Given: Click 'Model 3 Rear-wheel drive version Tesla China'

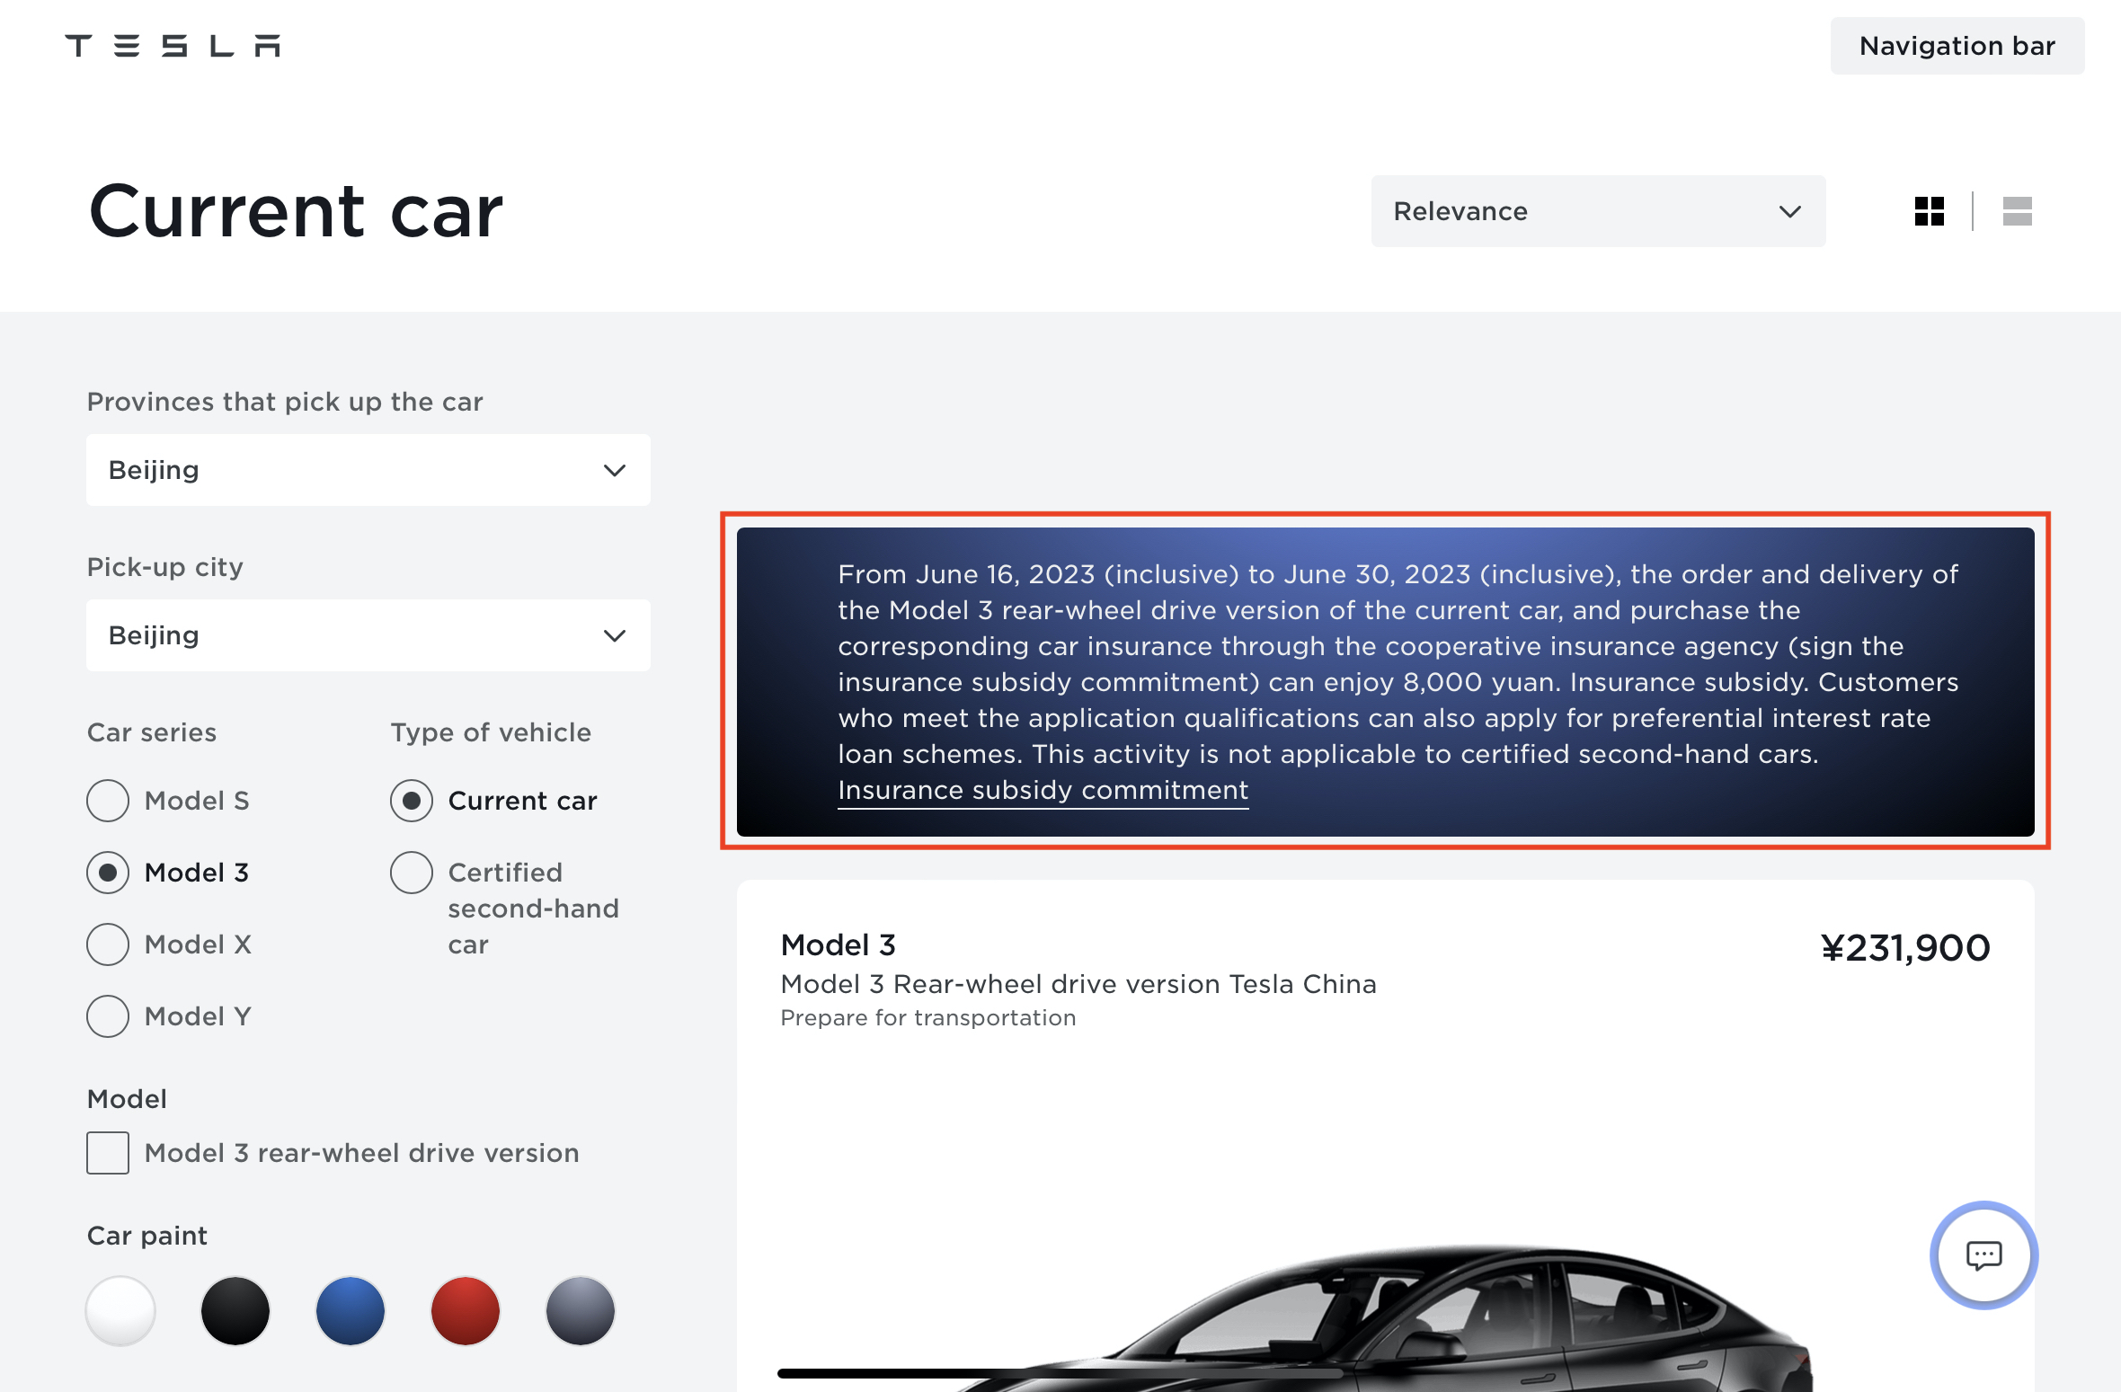Looking at the screenshot, I should pos(1078,984).
